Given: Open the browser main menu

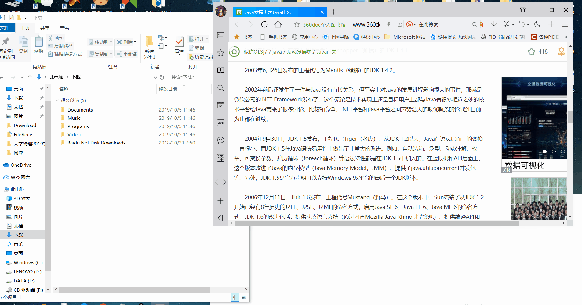Looking at the screenshot, I should (x=565, y=24).
